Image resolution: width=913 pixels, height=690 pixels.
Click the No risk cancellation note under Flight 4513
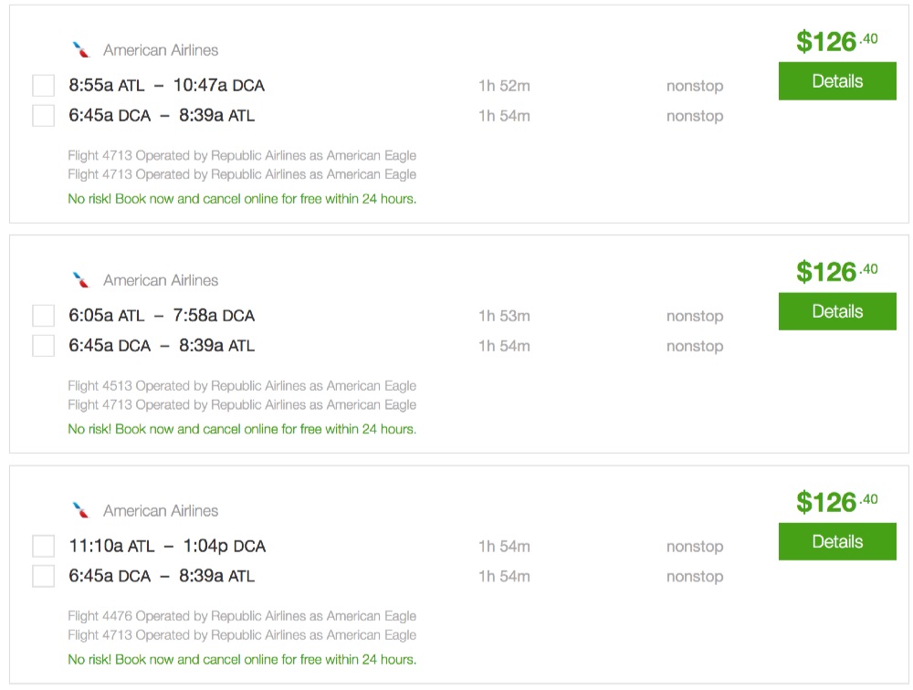[x=242, y=429]
